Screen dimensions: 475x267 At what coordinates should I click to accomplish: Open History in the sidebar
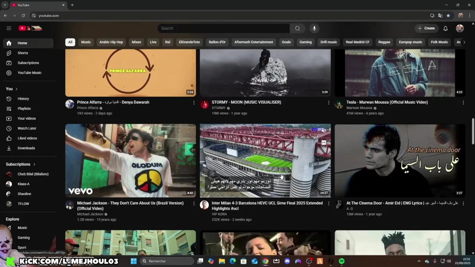coord(28,99)
